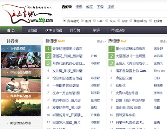Open the 校园民谣吉他谱 banner image
The image size is (167, 129).
[21, 81]
